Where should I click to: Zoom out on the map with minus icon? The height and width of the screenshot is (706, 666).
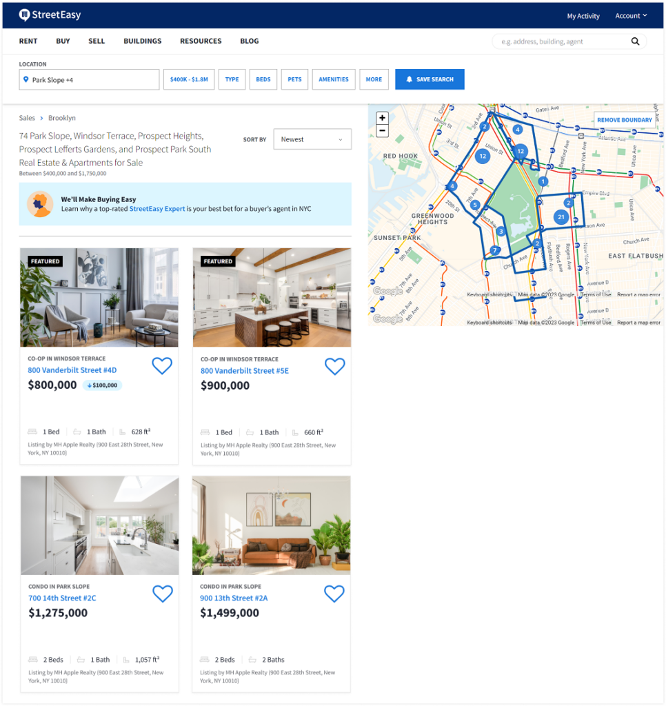[383, 130]
